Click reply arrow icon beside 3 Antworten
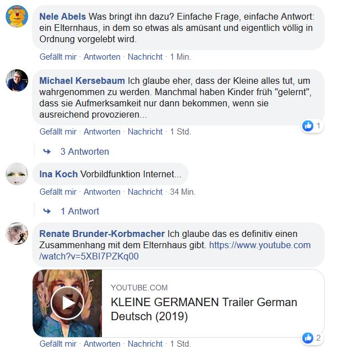 pyautogui.click(x=47, y=151)
